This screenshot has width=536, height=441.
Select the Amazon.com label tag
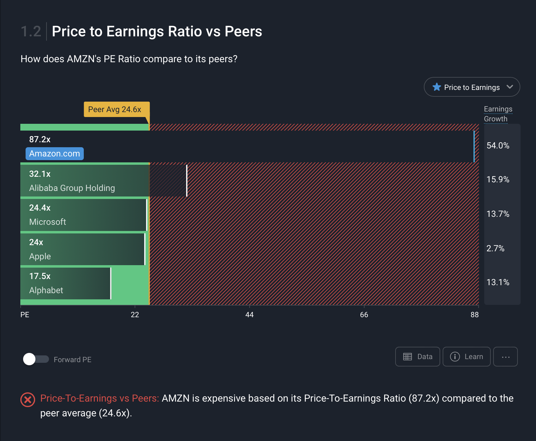[55, 153]
